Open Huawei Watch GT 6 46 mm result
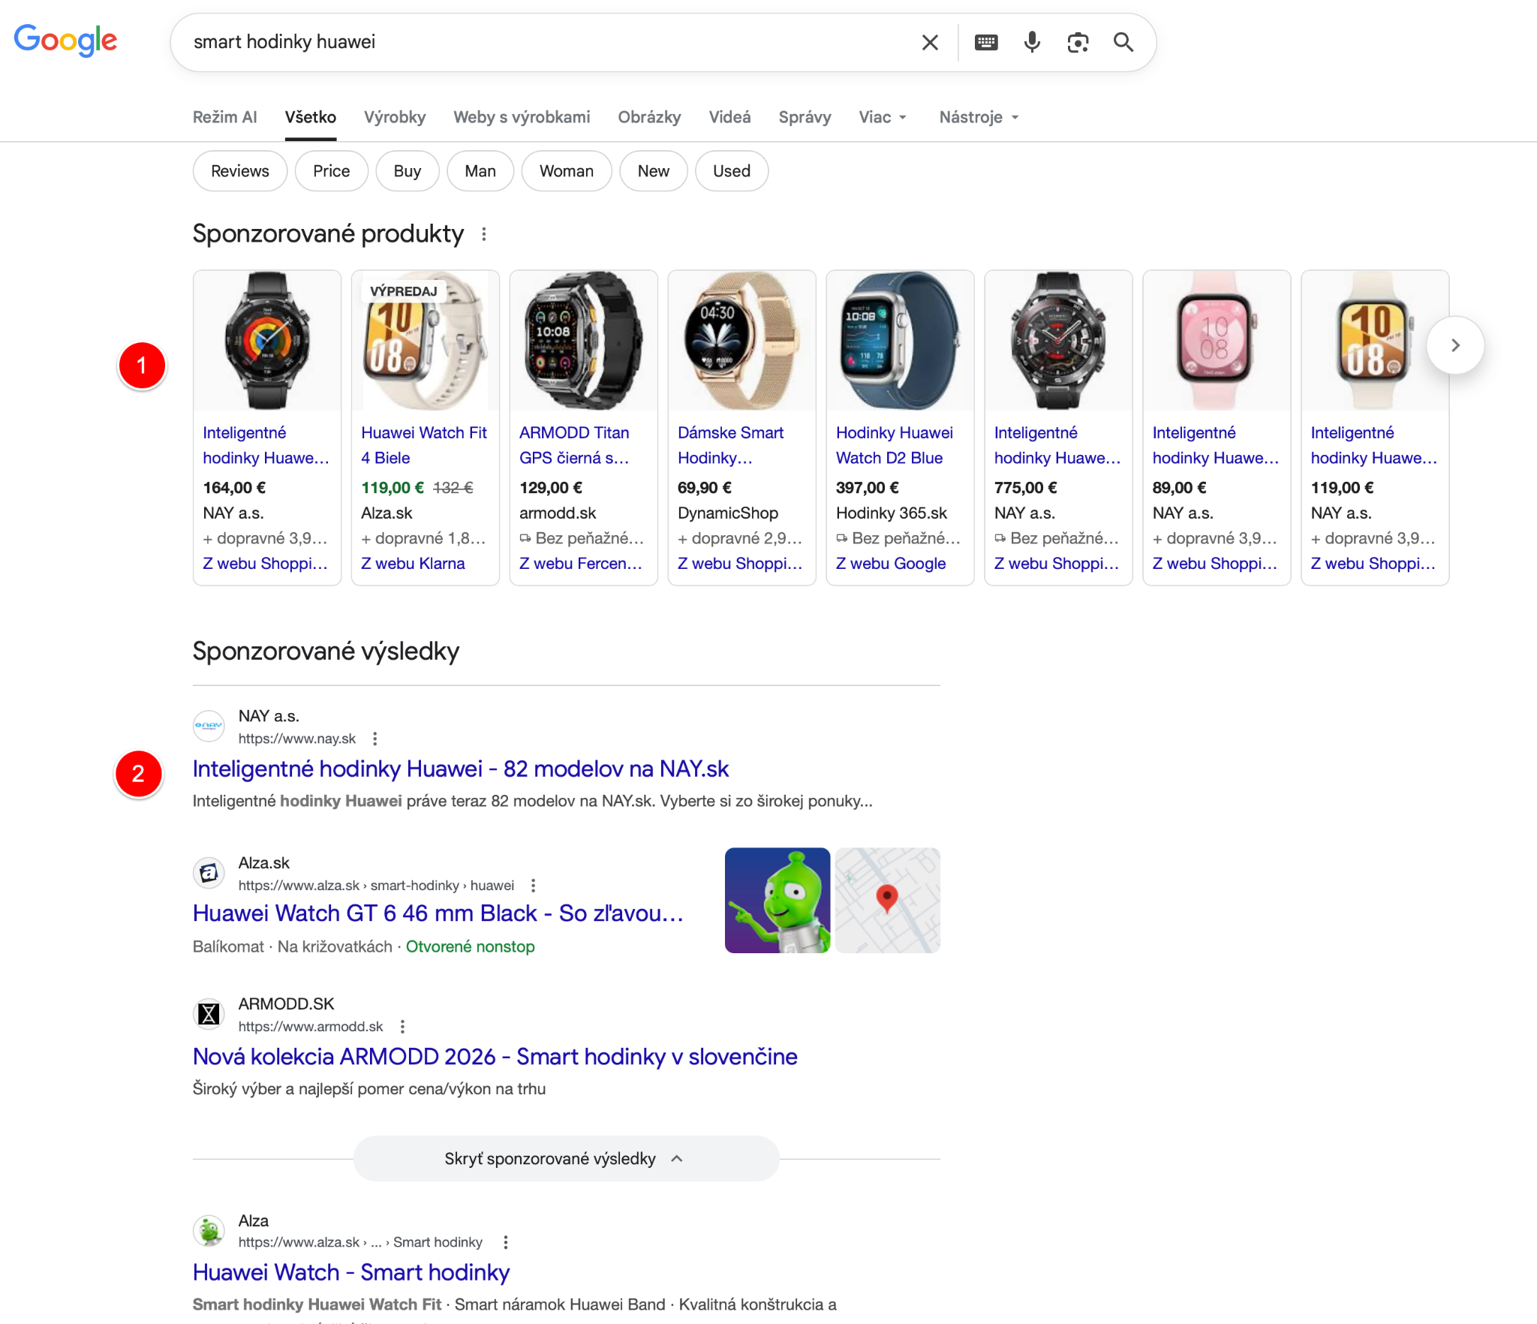This screenshot has height=1324, width=1537. [438, 913]
